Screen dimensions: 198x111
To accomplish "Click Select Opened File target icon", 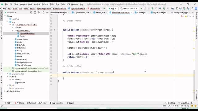I will click(x=31, y=12).
